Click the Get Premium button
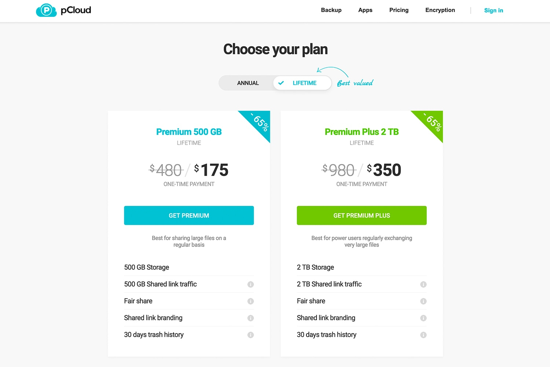The image size is (550, 367). [189, 215]
